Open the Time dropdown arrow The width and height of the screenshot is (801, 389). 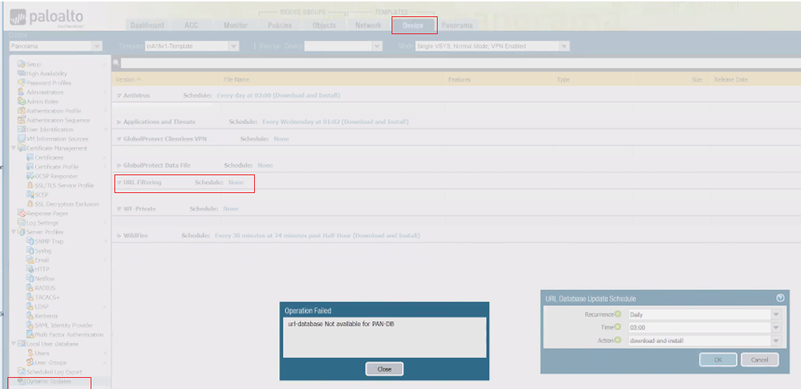tap(776, 327)
